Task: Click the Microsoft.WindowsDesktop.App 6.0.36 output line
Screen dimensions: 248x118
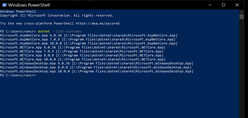Action: [x=97, y=63]
